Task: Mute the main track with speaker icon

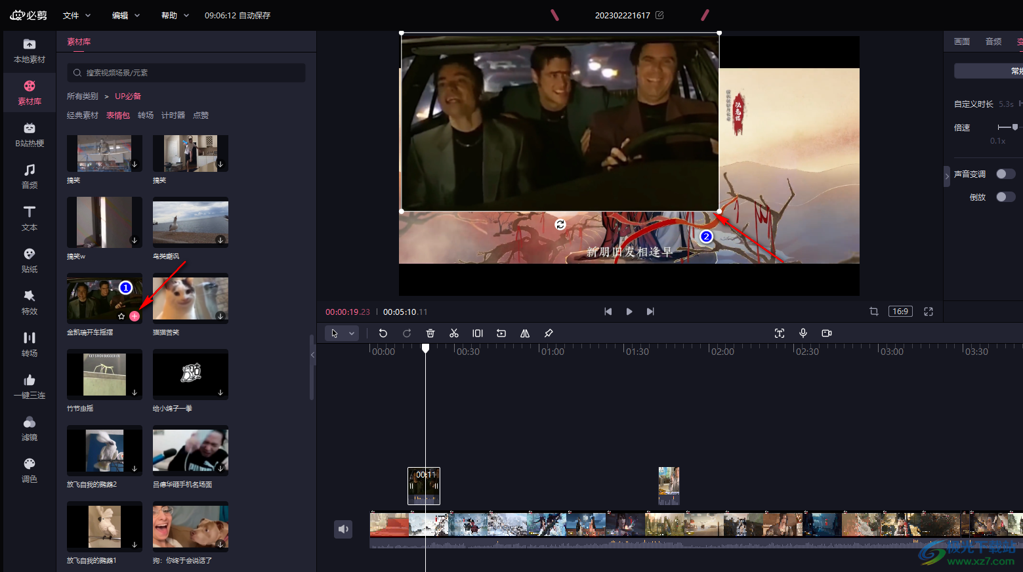Action: point(343,529)
